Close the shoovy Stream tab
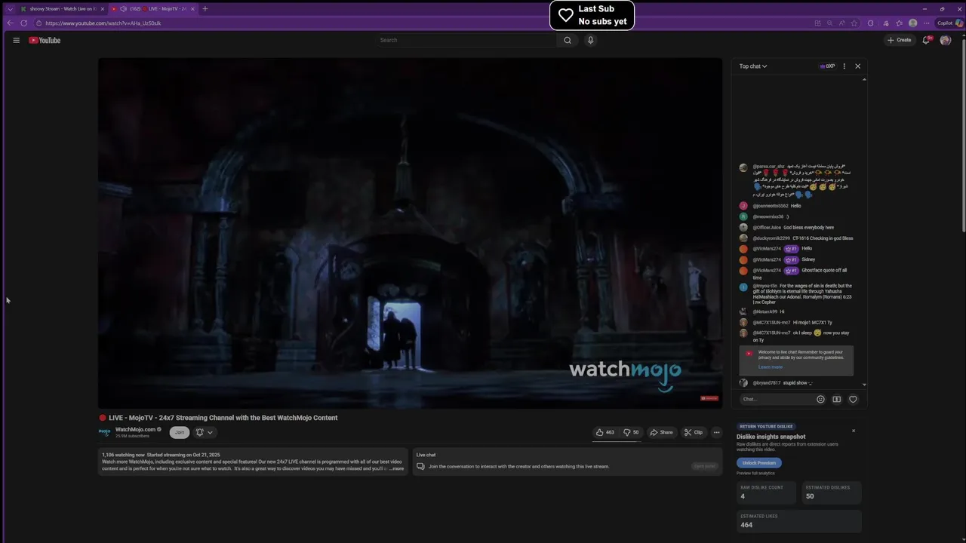966x543 pixels. click(102, 9)
